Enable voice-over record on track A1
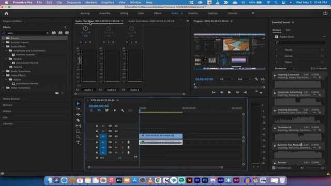331x186 pixels. coord(129,143)
